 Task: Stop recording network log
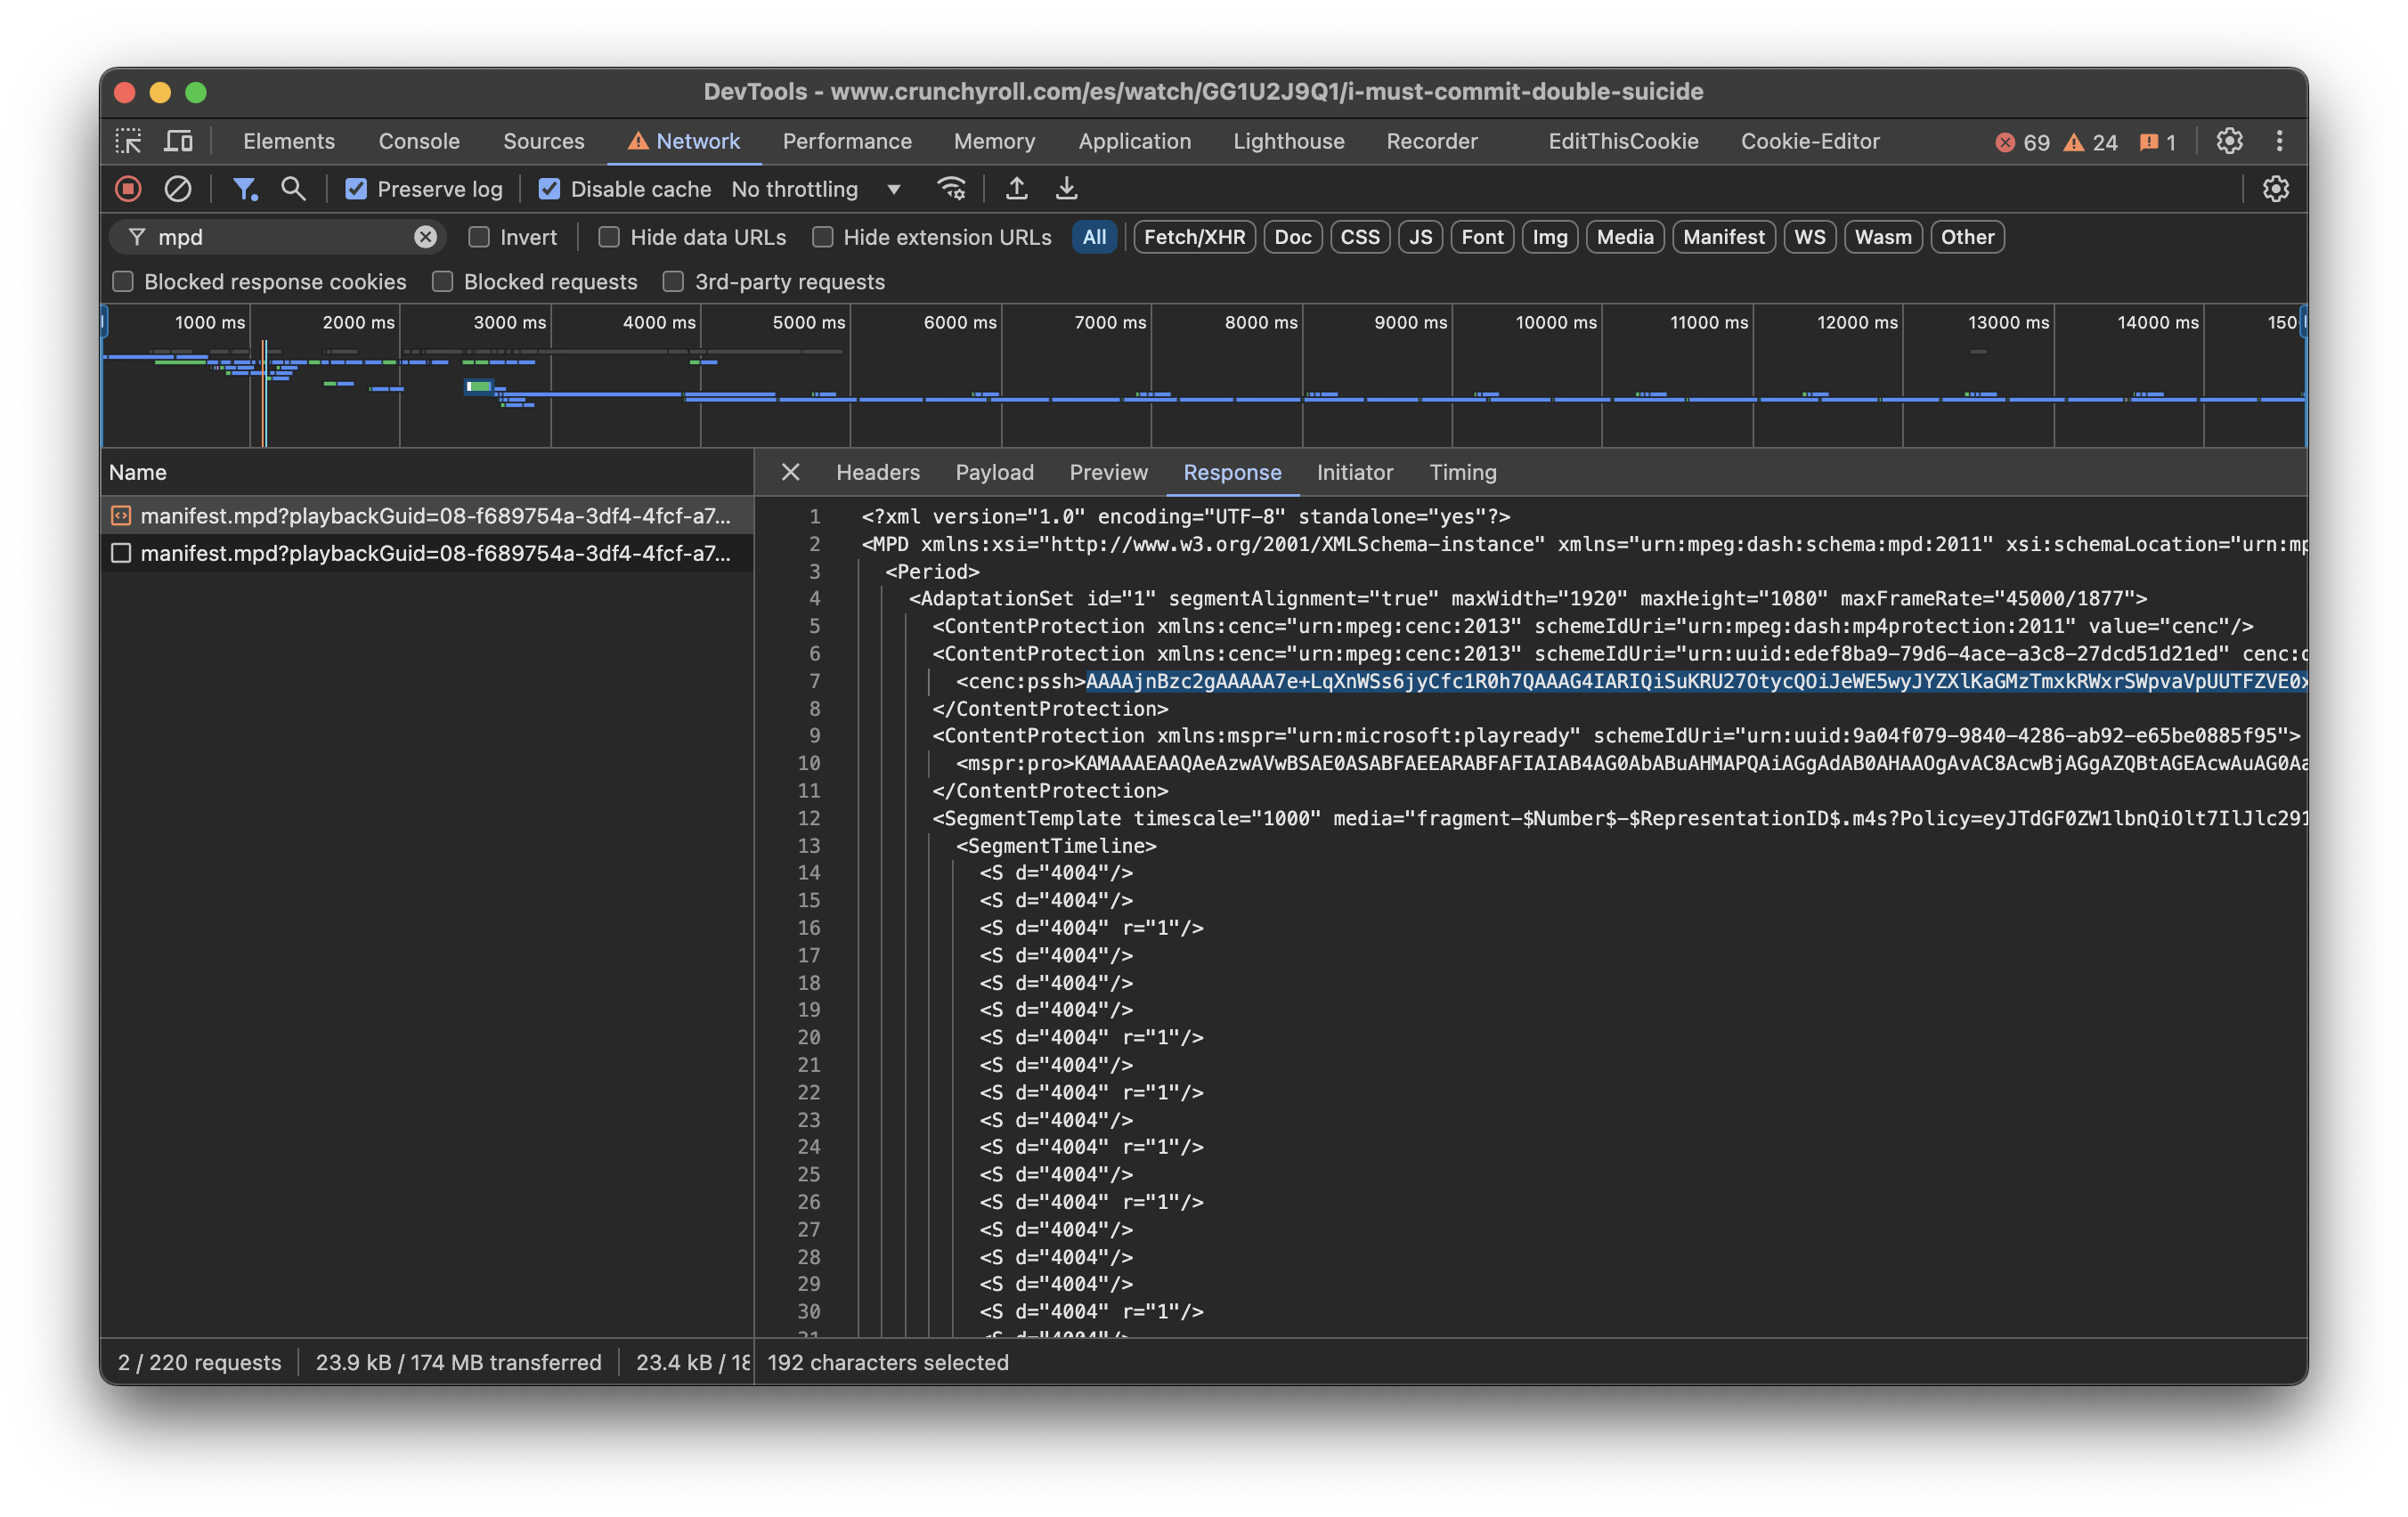coord(128,189)
